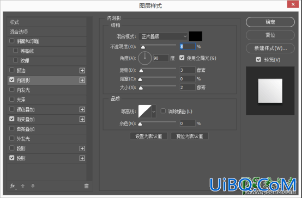Click the 阻塞 percentage input field
The height and width of the screenshot is (198, 302).
[188, 79]
